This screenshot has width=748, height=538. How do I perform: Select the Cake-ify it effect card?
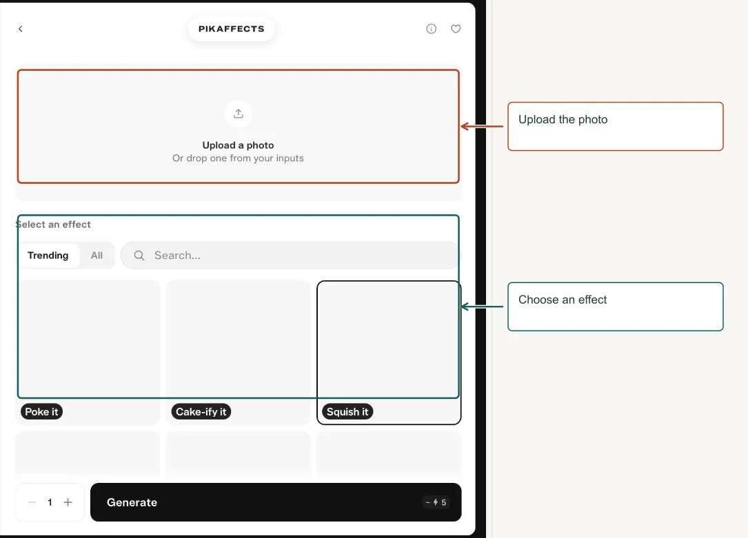(x=239, y=352)
